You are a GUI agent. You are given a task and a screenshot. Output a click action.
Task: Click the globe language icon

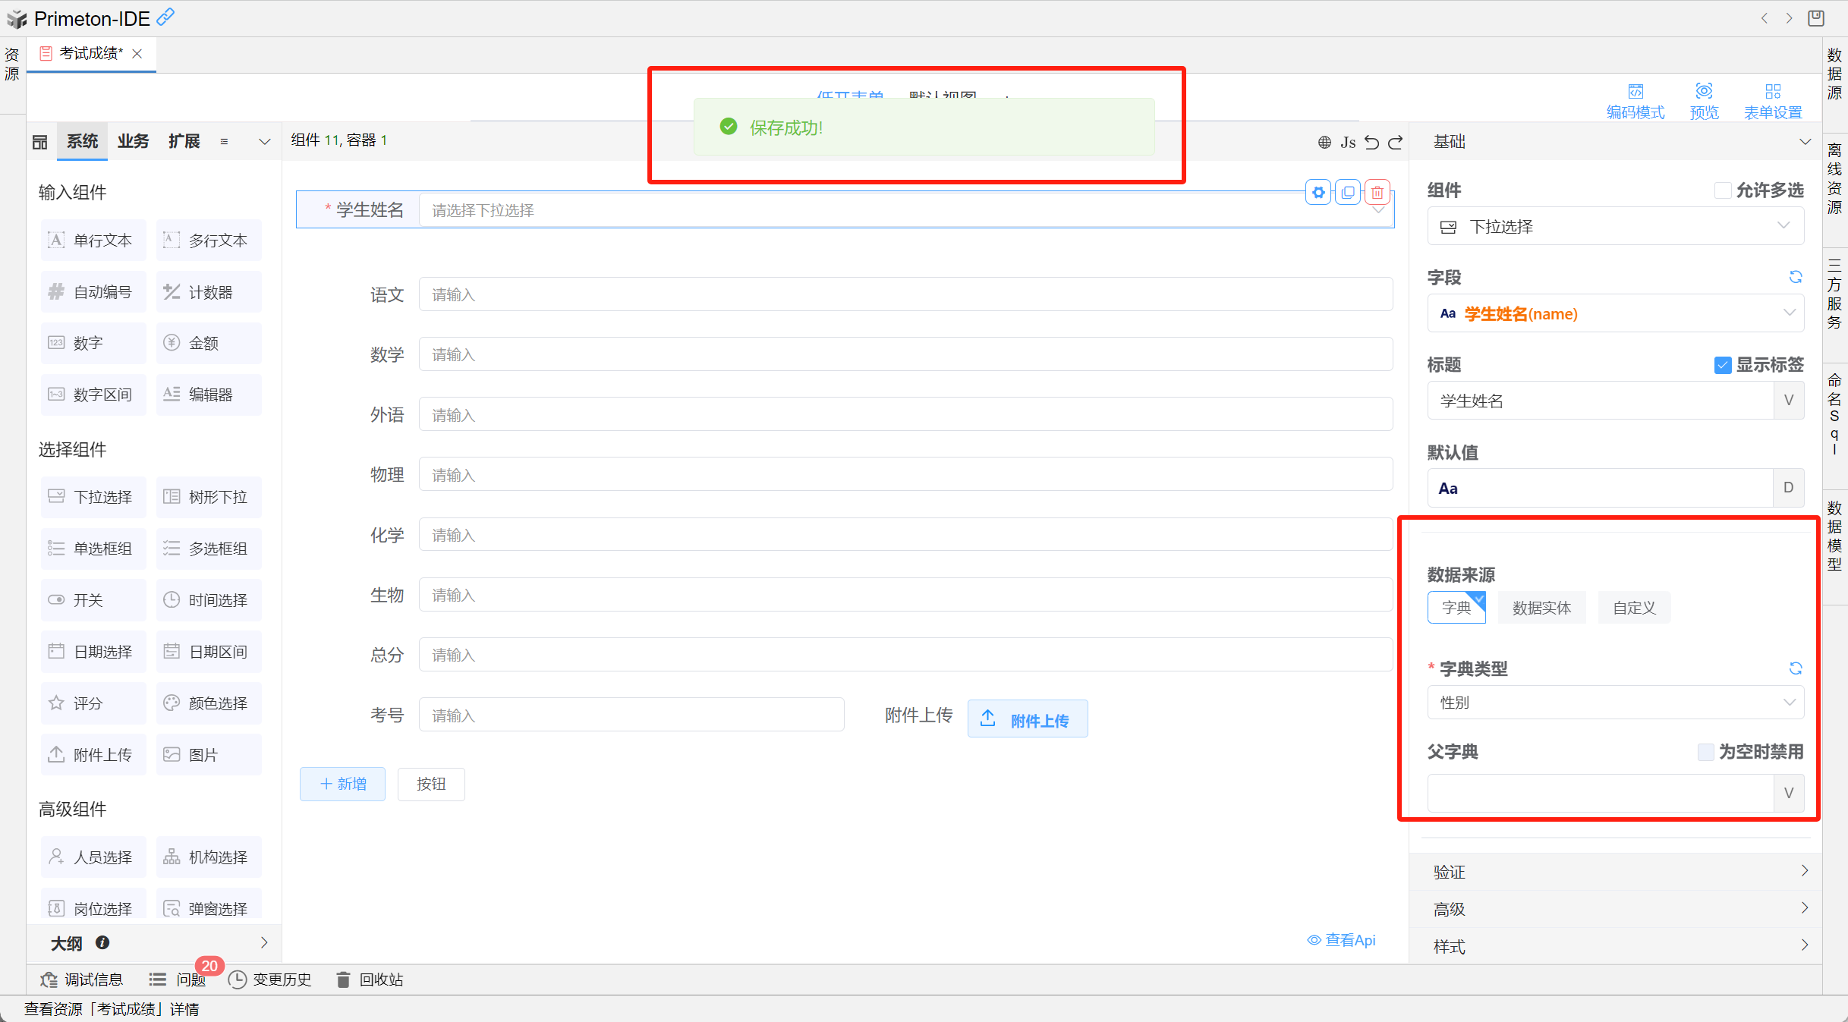tap(1324, 142)
